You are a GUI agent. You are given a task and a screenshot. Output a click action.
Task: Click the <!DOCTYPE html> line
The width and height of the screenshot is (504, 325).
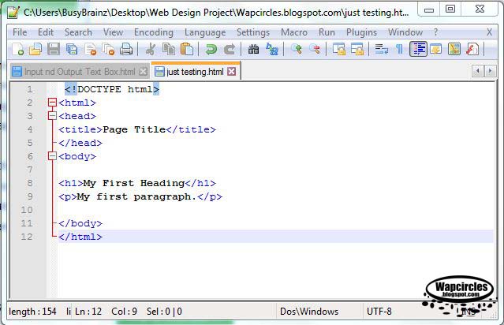tap(112, 89)
